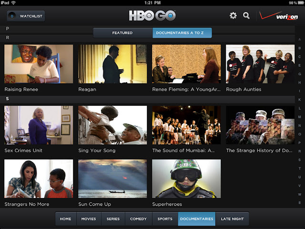
Task: Open the Strangers No More thumbnail
Action: point(39,178)
